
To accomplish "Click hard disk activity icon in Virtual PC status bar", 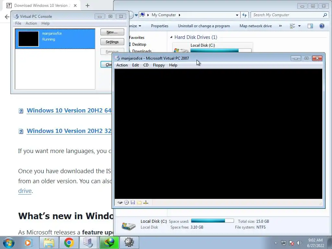I will (120, 202).
